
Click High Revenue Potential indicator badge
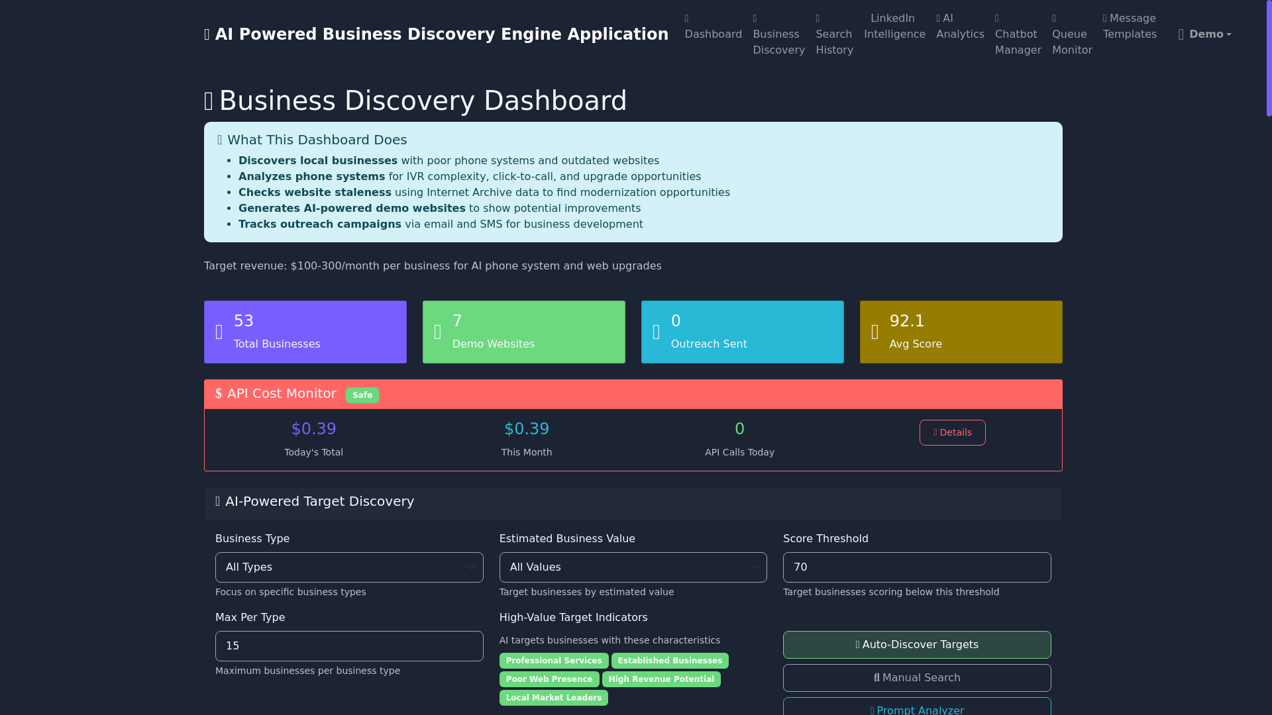661,679
